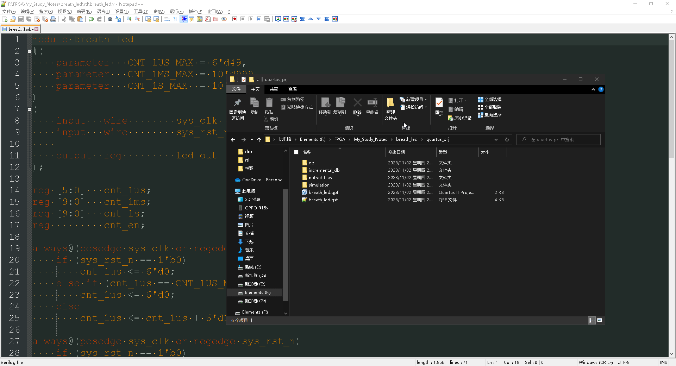The height and width of the screenshot is (366, 676).
Task: Collapse the Explorer ribbon with chevron
Action: (593, 89)
